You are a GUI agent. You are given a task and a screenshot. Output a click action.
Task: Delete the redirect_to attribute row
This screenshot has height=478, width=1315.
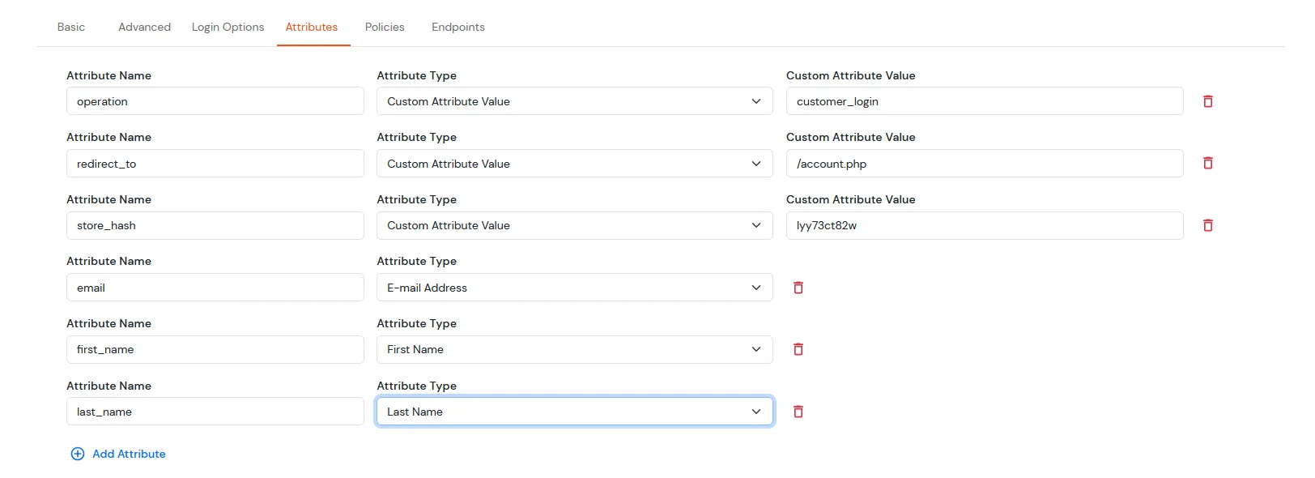[x=1207, y=163]
